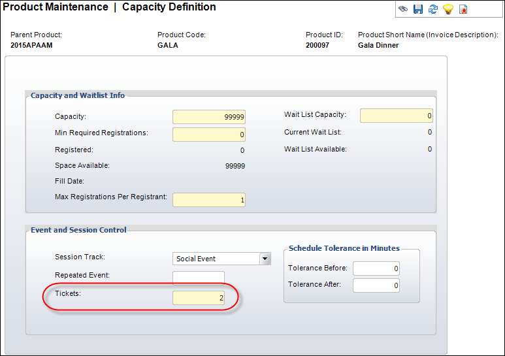Refresh the page with blue arrows icon

433,9
